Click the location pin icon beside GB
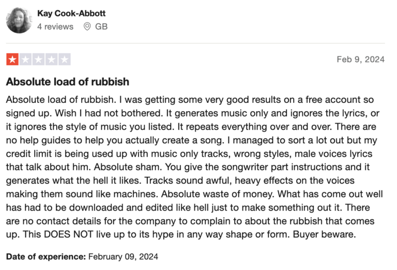 pyautogui.click(x=87, y=26)
